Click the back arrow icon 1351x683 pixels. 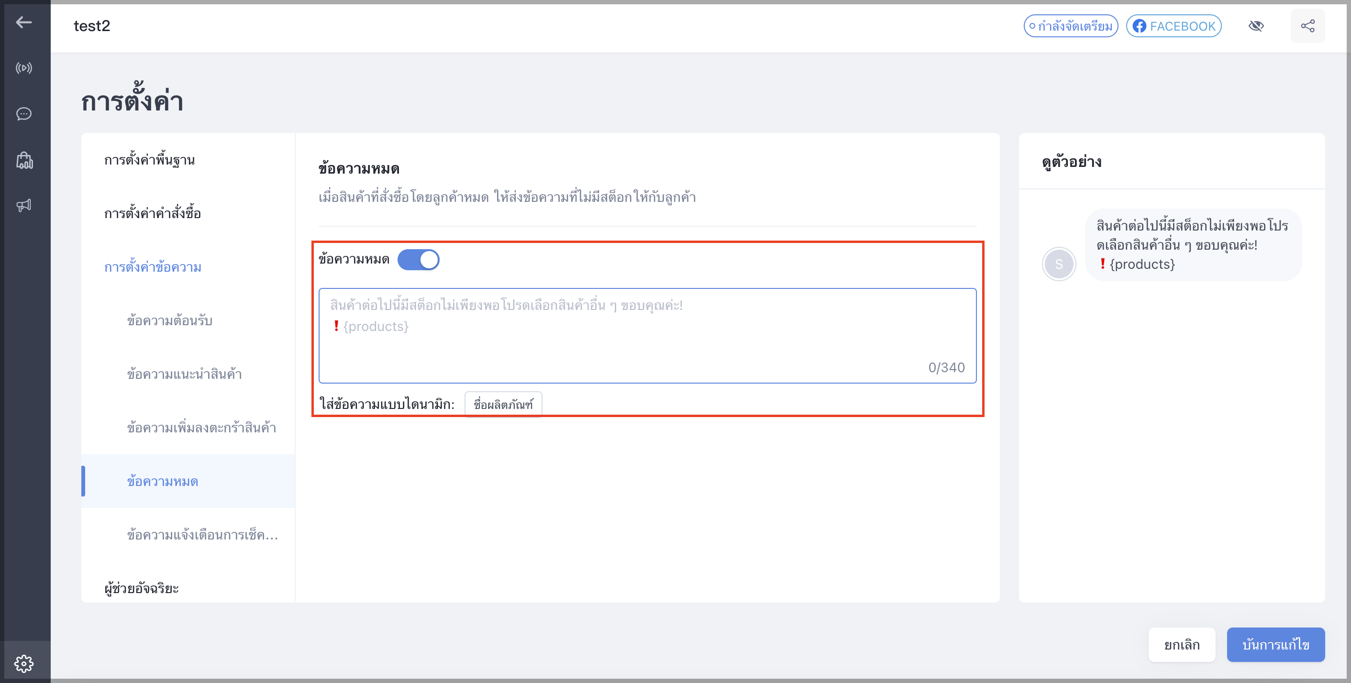pyautogui.click(x=24, y=22)
